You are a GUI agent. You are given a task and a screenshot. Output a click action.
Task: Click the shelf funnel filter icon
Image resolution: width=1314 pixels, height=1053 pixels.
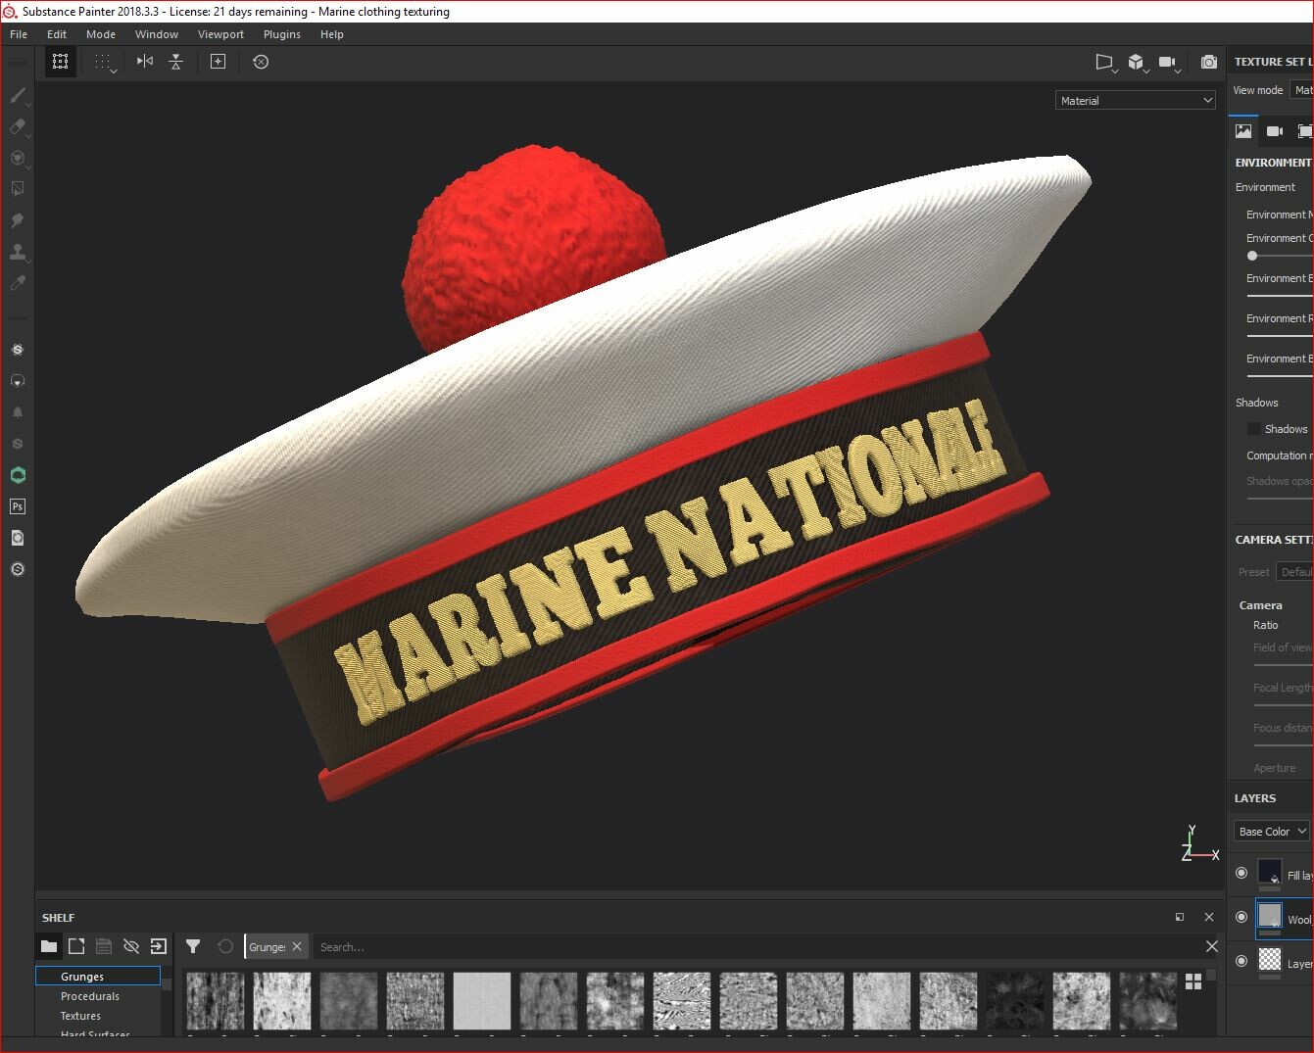193,946
